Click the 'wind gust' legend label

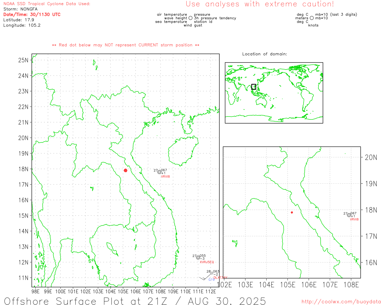193,25
